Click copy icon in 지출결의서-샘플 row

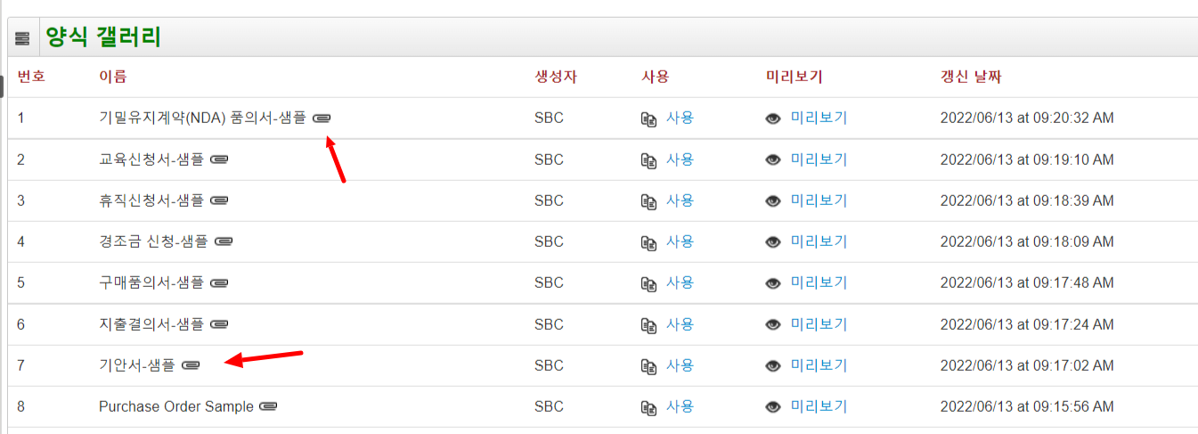[648, 325]
